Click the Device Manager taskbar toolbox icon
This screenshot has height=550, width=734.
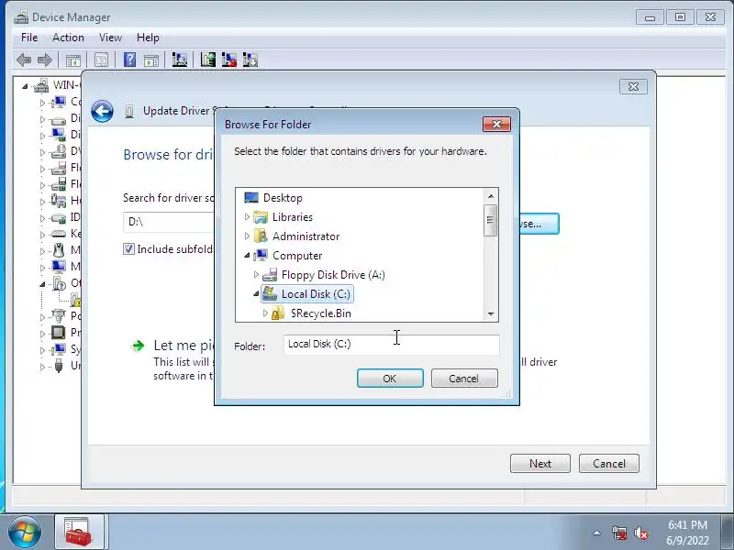[x=78, y=532]
